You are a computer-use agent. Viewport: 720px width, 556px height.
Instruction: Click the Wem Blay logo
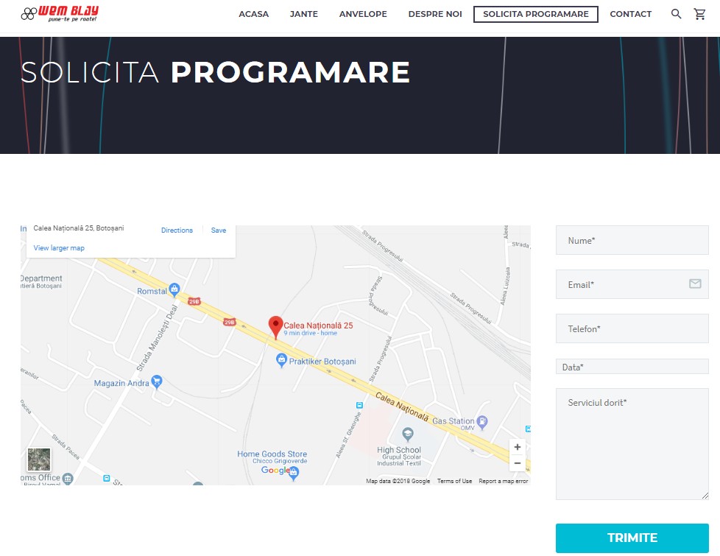tap(60, 13)
